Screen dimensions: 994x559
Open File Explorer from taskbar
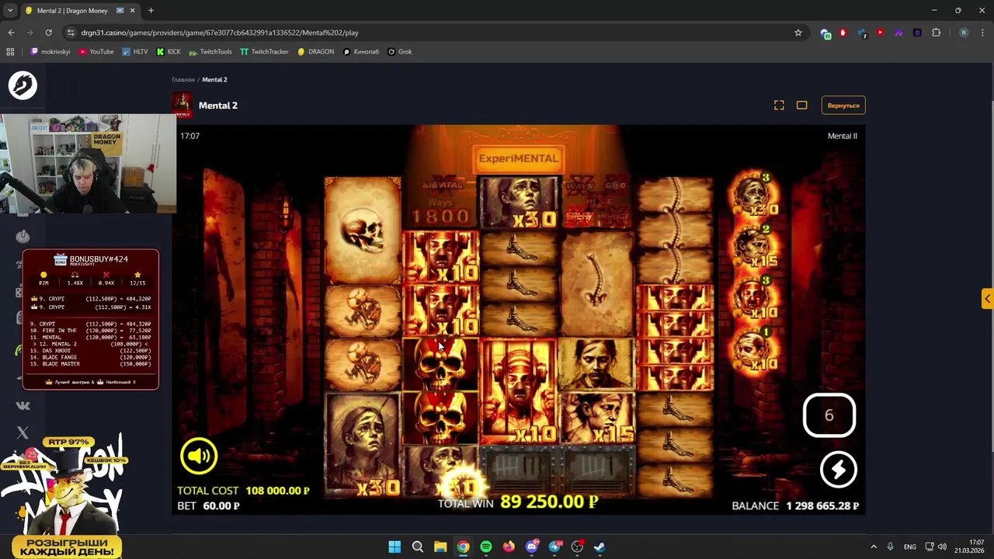(x=440, y=547)
